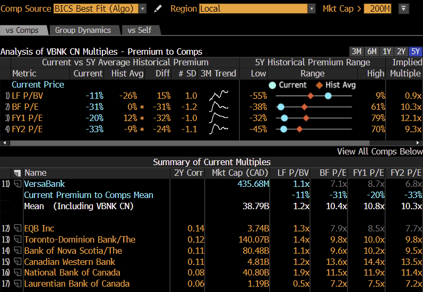Open the filter funnel dropdown after Mkt Cap

pyautogui.click(x=403, y=8)
